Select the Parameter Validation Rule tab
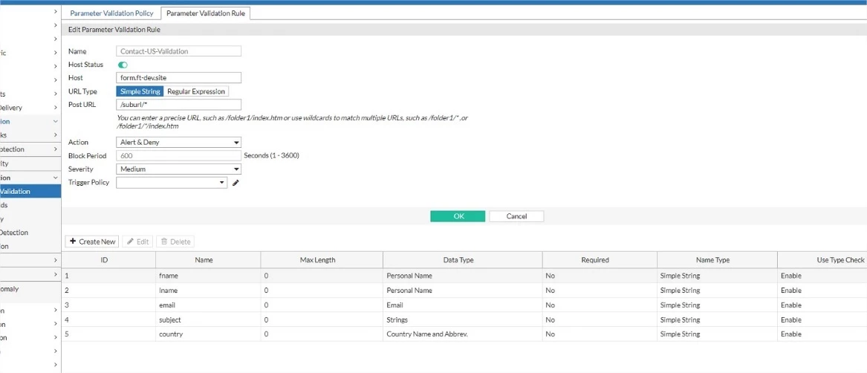This screenshot has height=373, width=867. (207, 13)
